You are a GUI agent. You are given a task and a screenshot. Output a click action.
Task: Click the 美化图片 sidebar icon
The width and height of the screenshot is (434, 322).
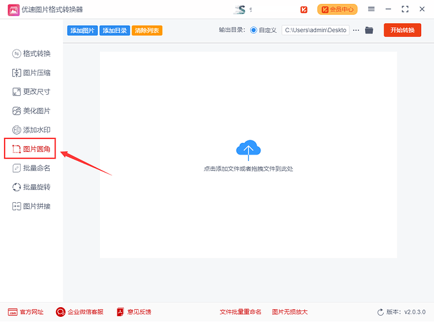click(x=17, y=111)
